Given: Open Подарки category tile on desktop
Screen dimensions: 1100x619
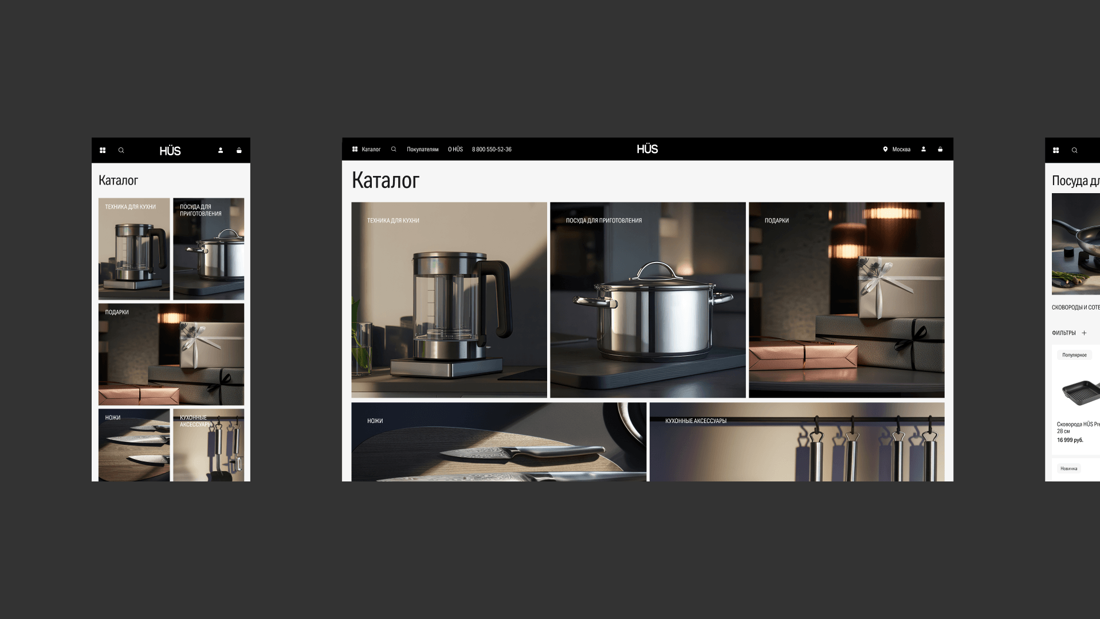Looking at the screenshot, I should 846,300.
